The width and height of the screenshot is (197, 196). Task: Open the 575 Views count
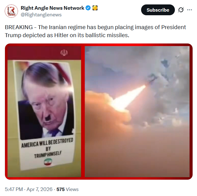click(x=67, y=189)
